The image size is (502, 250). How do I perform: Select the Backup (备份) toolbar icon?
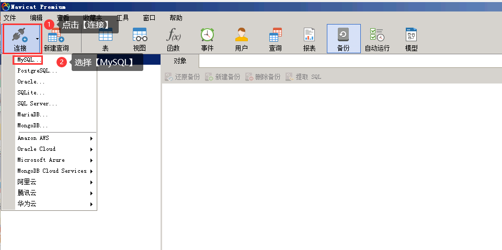343,34
